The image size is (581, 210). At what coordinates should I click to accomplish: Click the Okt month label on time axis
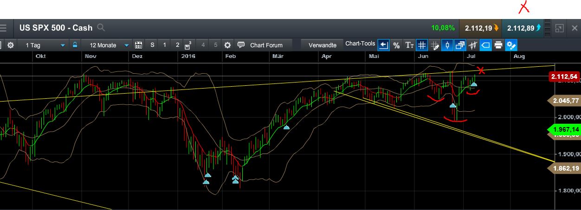click(x=40, y=56)
